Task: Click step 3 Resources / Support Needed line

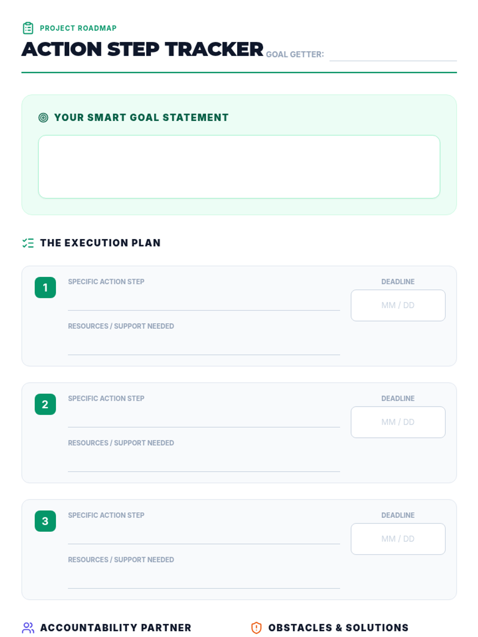Action: tap(204, 580)
